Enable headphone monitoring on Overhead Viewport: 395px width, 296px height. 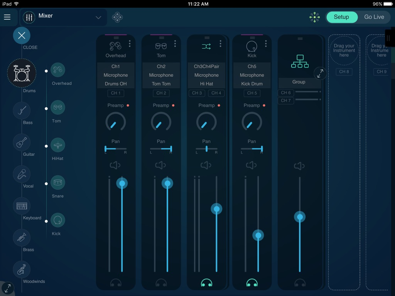[116, 283]
